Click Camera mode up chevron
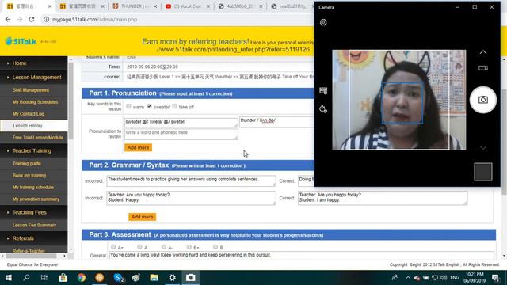 [483, 52]
